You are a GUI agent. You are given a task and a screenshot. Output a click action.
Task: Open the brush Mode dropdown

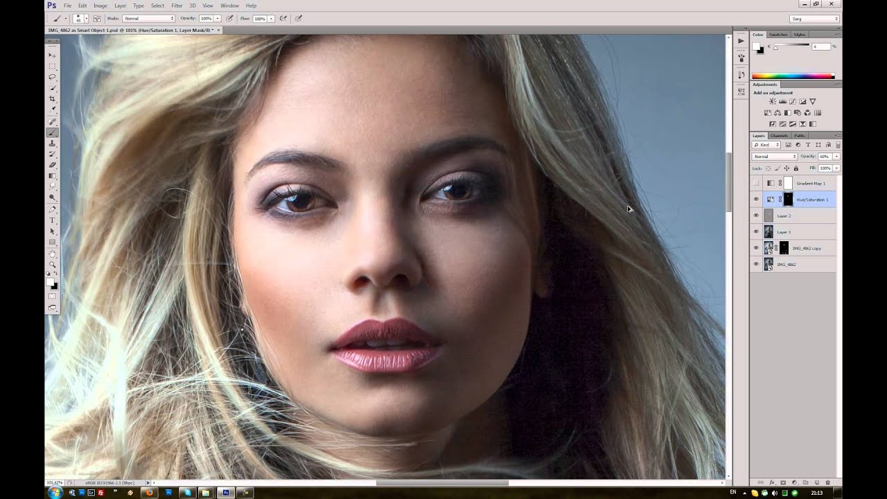coord(149,19)
